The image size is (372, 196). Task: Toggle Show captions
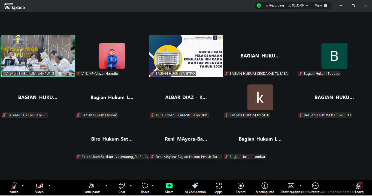(x=291, y=186)
